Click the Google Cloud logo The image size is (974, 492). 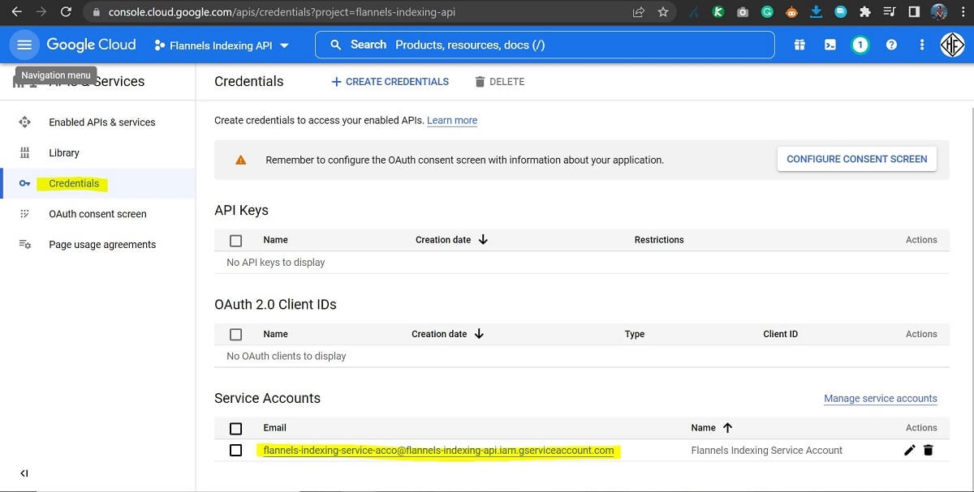click(x=91, y=45)
